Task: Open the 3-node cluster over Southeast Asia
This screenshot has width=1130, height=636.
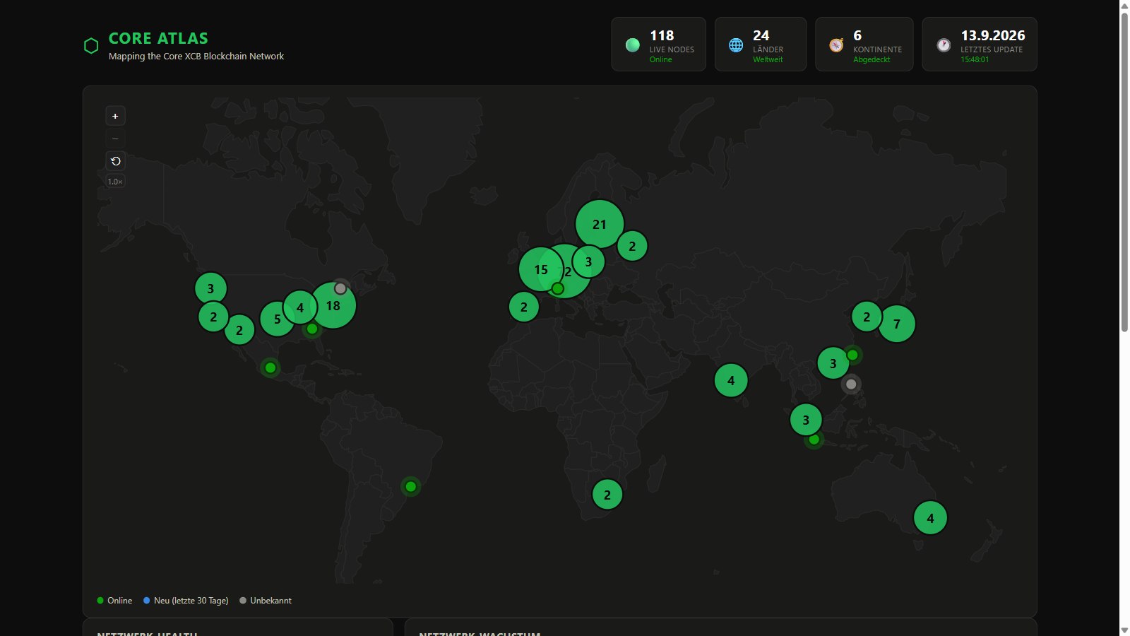Action: (x=806, y=420)
